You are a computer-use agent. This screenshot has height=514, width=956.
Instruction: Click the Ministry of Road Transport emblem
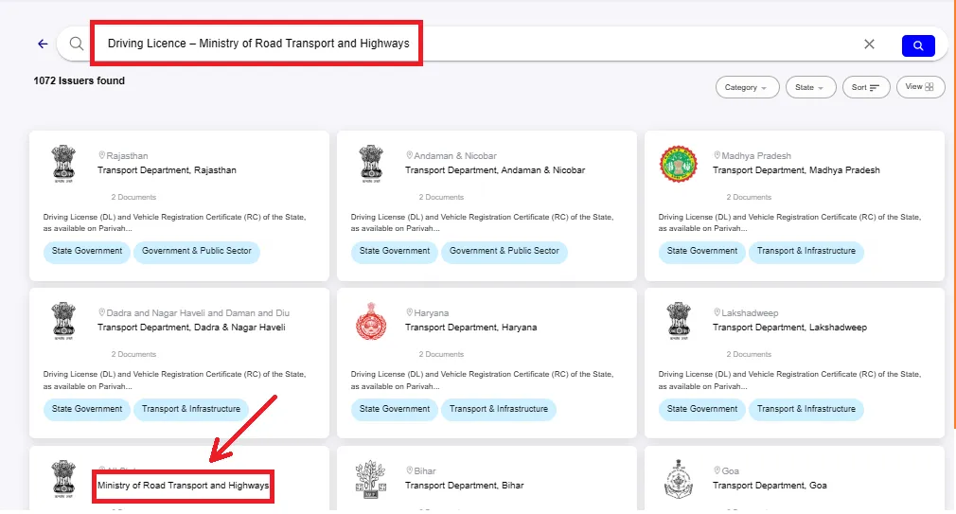63,479
